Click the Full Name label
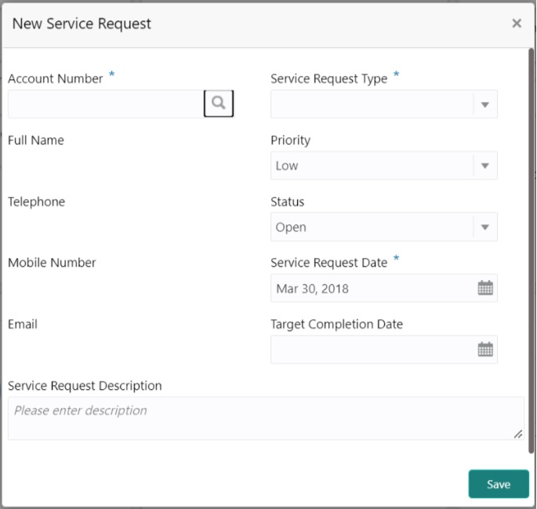This screenshot has width=537, height=509. point(36,140)
